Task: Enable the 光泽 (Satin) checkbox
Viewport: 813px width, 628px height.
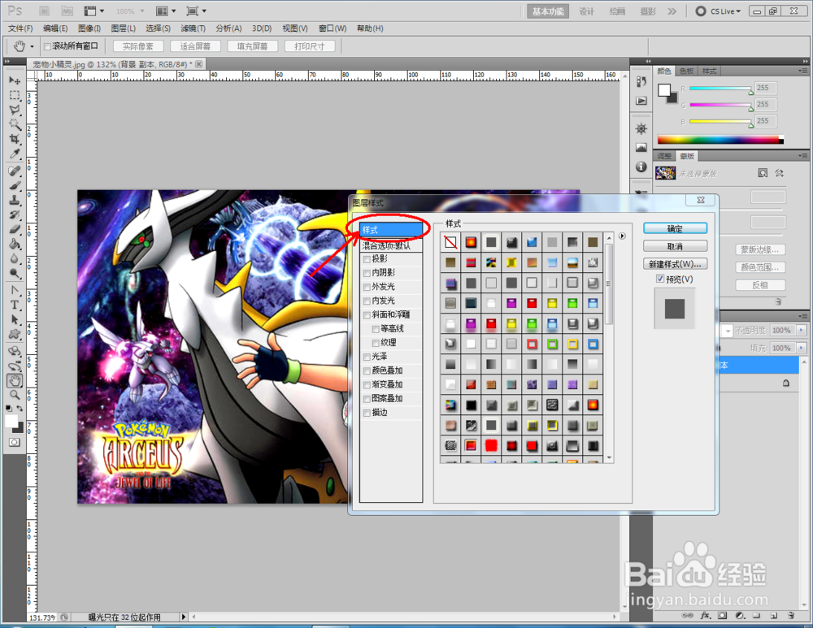Action: [367, 357]
